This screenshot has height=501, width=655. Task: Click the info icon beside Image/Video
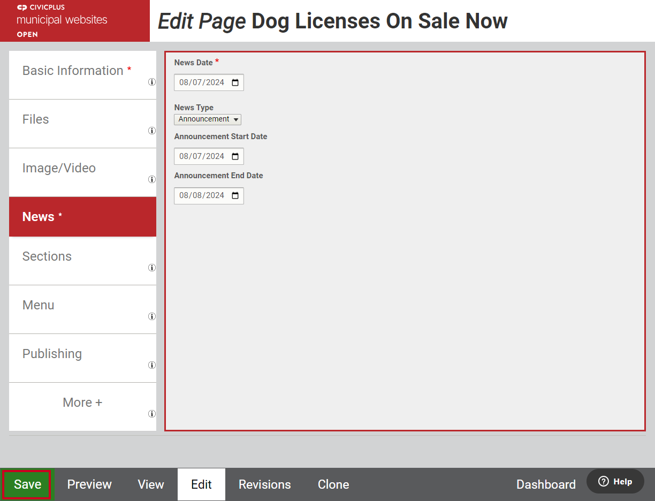(x=152, y=179)
